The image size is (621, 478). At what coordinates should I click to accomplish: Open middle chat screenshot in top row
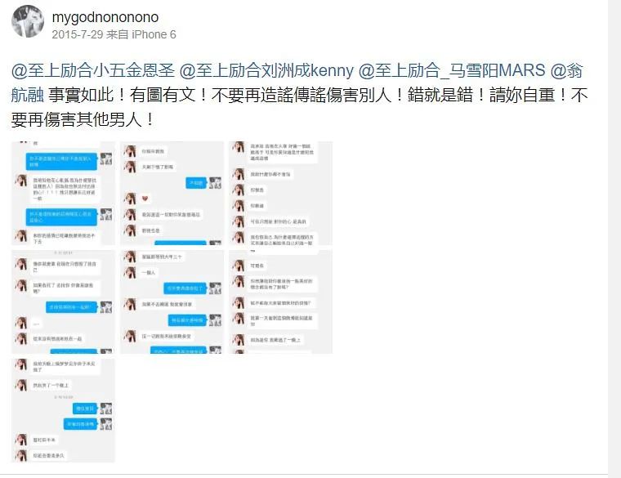172,194
